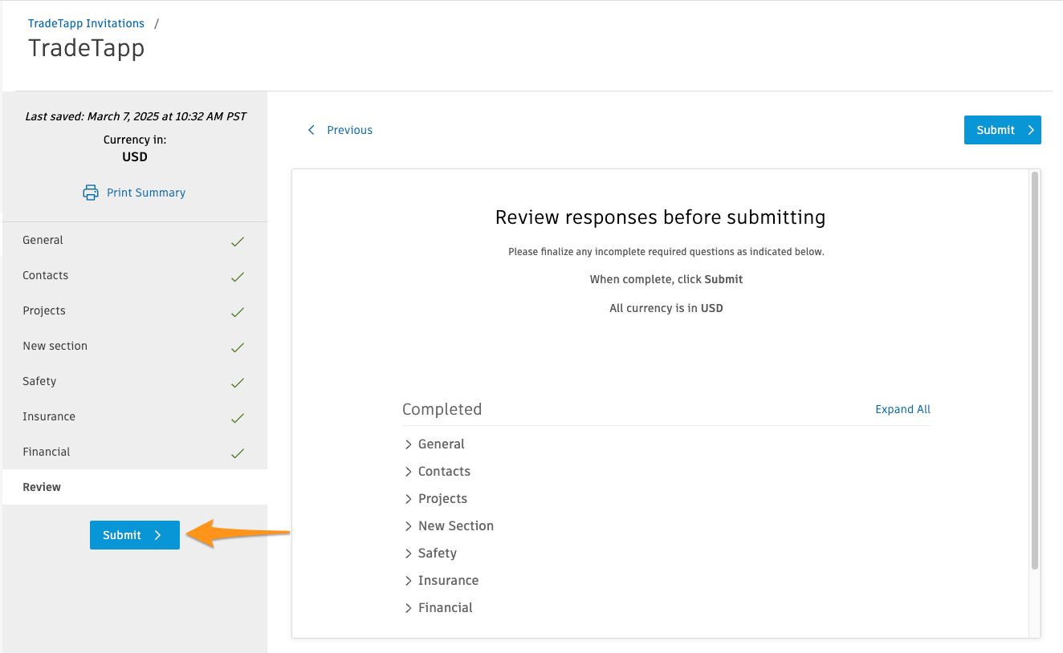Image resolution: width=1063 pixels, height=653 pixels.
Task: Click the Completed section heading
Action: point(442,409)
